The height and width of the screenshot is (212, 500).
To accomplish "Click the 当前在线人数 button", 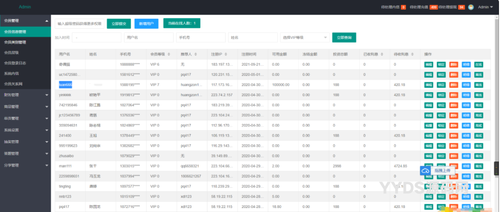I will [x=182, y=23].
